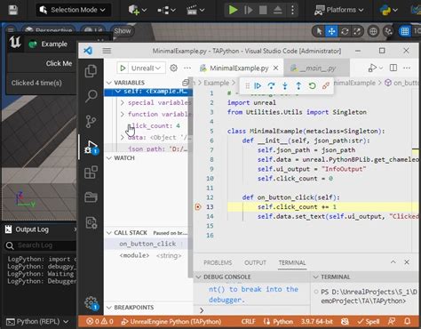Click the Step Out debug button
The height and width of the screenshot is (329, 421).
pos(298,86)
